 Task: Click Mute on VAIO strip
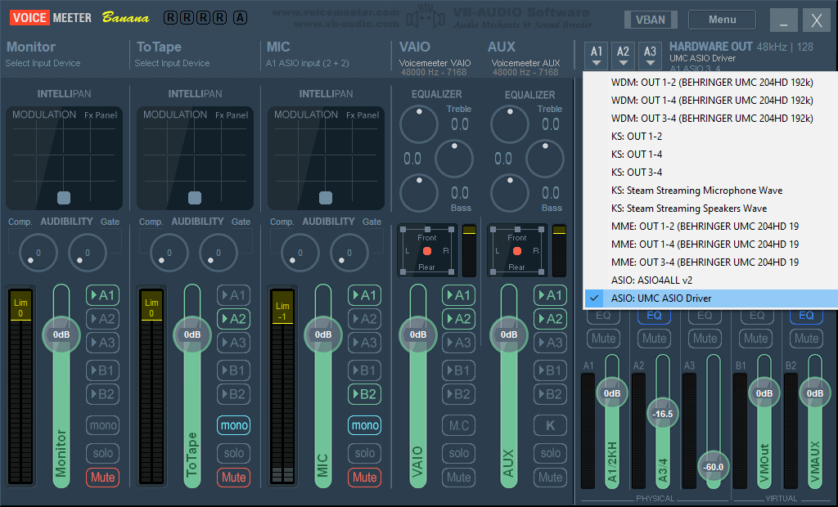click(458, 477)
